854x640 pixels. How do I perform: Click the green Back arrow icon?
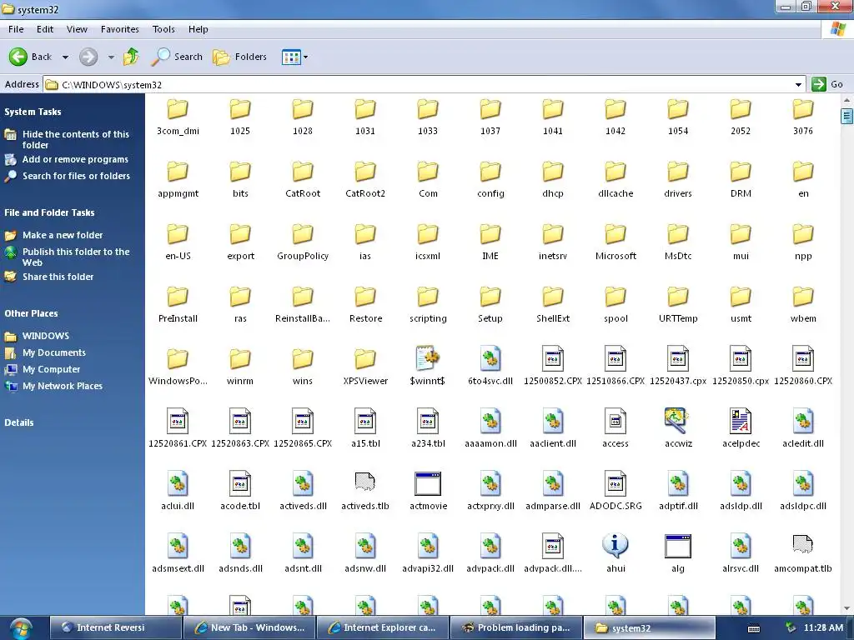pyautogui.click(x=18, y=57)
